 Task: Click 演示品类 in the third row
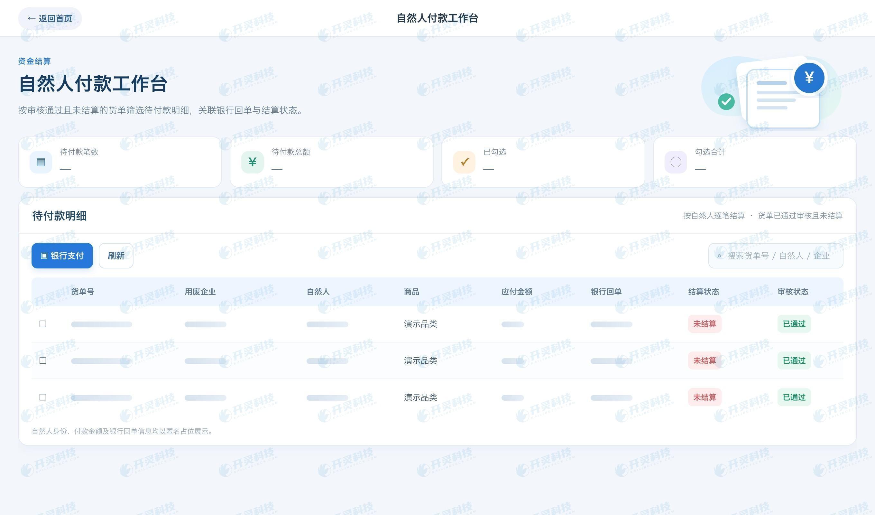pos(420,397)
